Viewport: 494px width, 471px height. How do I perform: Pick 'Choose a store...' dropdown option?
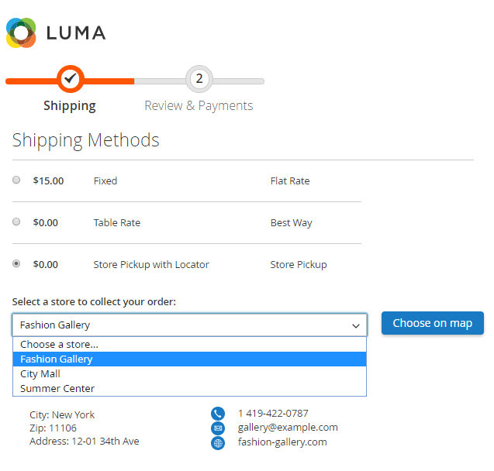(x=59, y=345)
